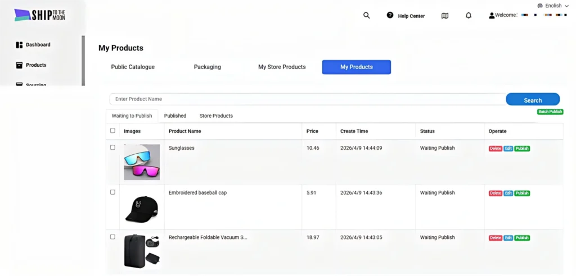Screen dimensions: 576x276
Task: Click the Status column header
Action: [x=427, y=131]
